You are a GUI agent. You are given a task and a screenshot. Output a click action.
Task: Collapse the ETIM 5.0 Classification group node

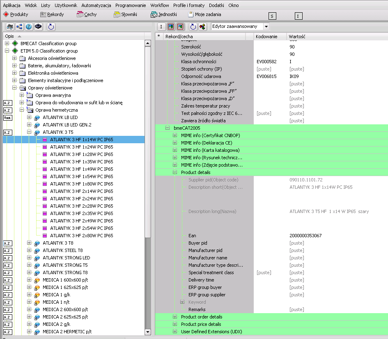(7, 51)
